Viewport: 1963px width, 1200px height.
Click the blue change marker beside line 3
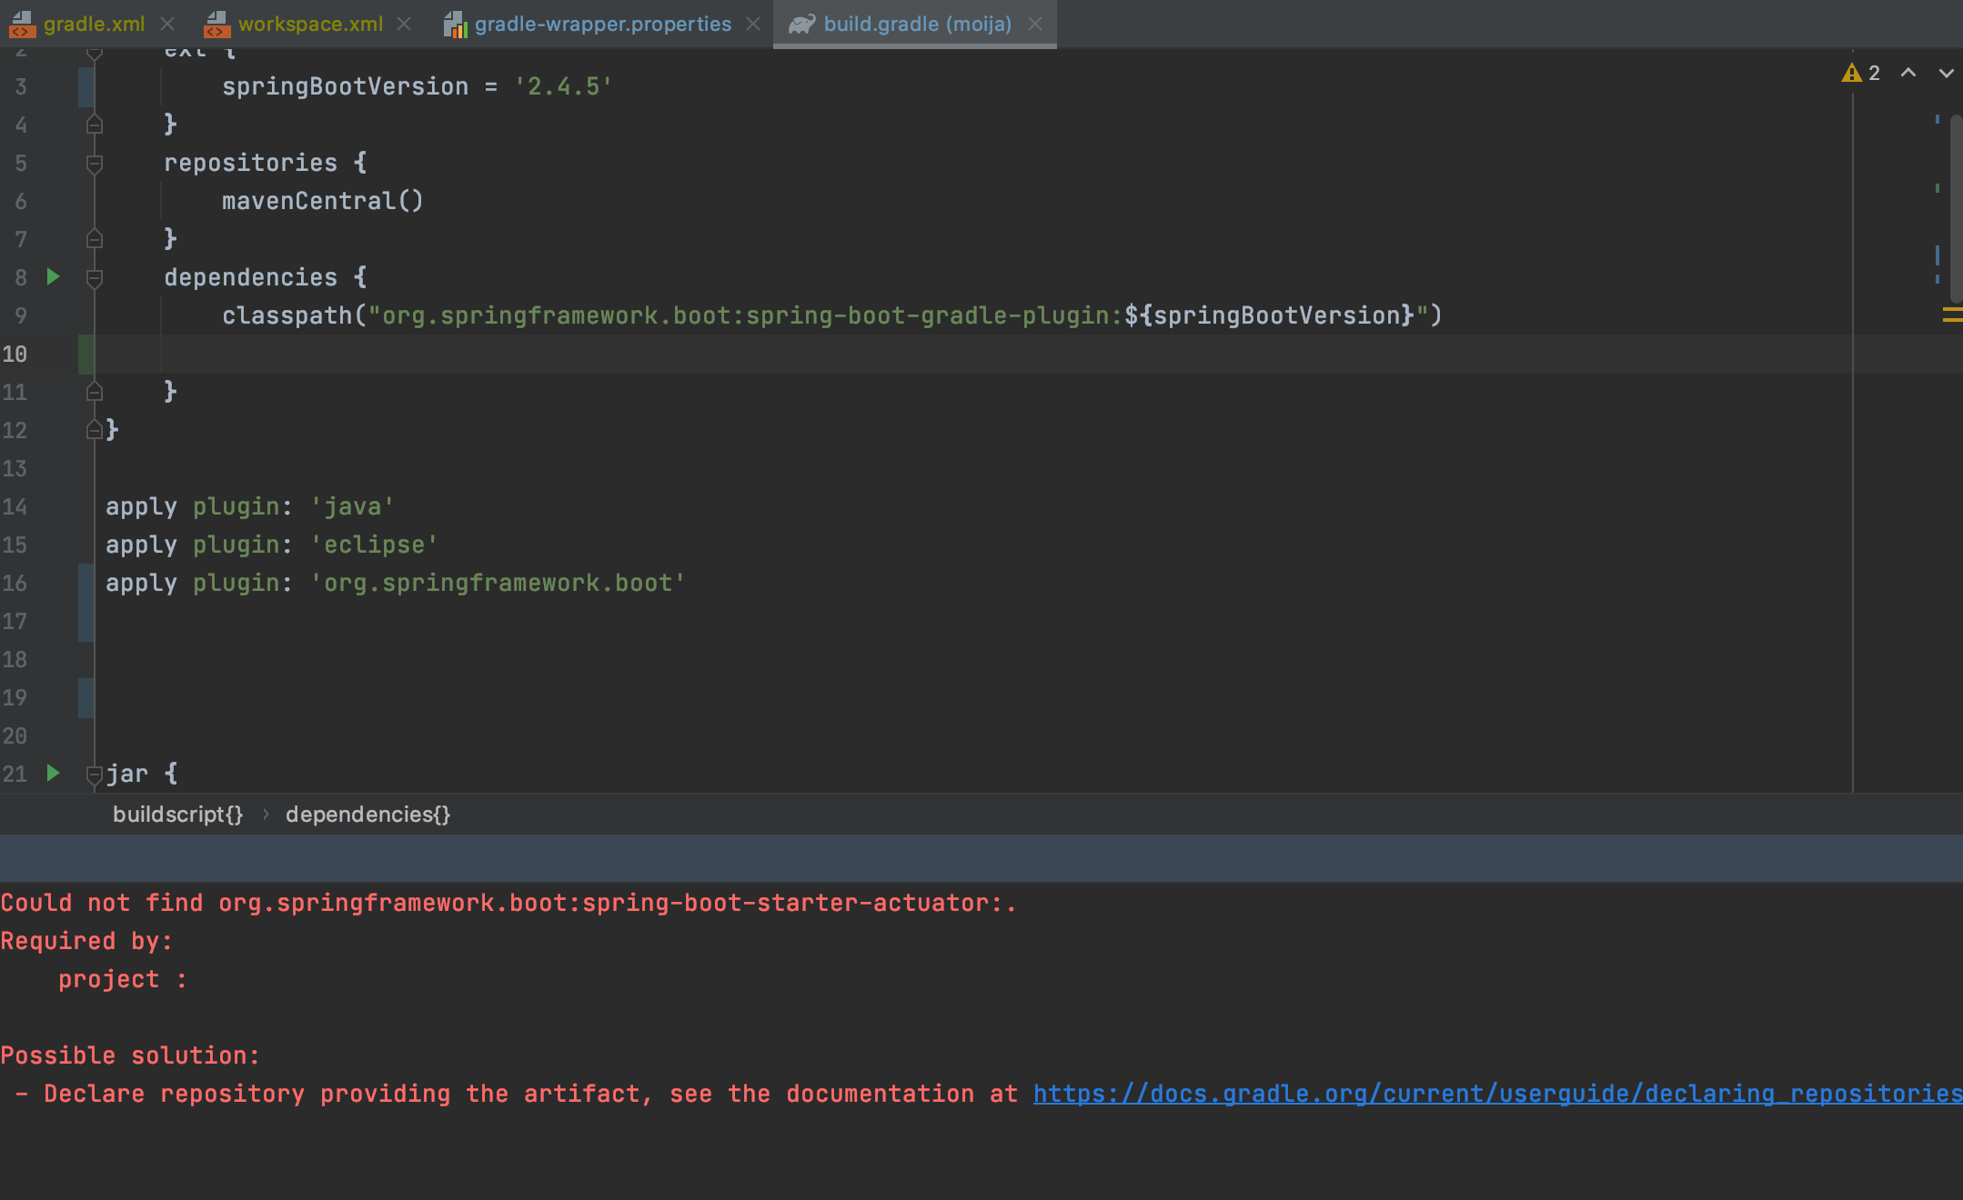pyautogui.click(x=86, y=86)
